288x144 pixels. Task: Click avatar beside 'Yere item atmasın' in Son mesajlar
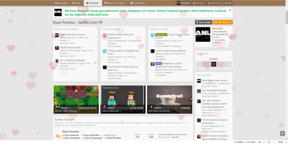pos(199,101)
